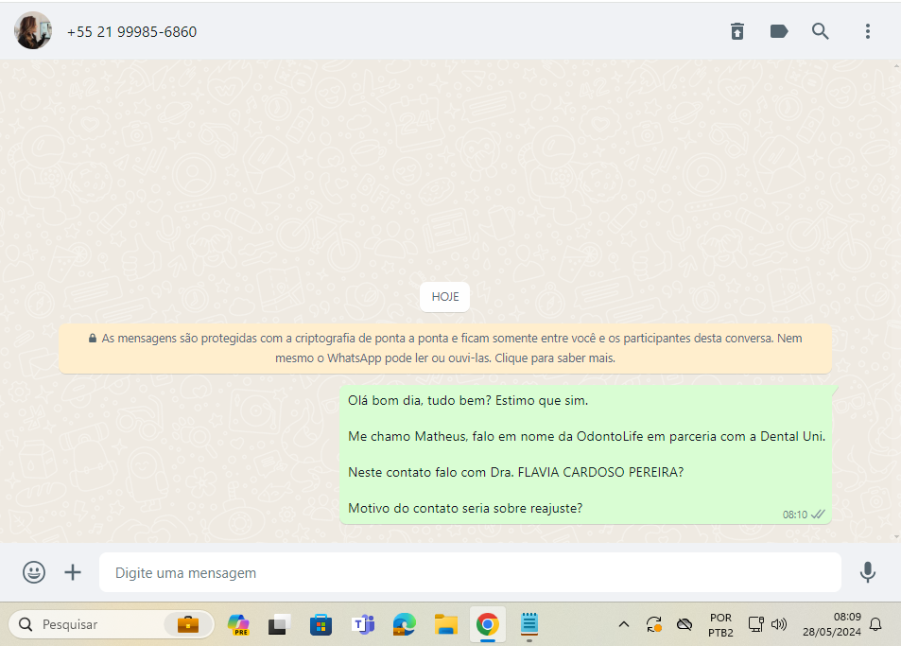Open Copilot PRE from the taskbar

238,624
